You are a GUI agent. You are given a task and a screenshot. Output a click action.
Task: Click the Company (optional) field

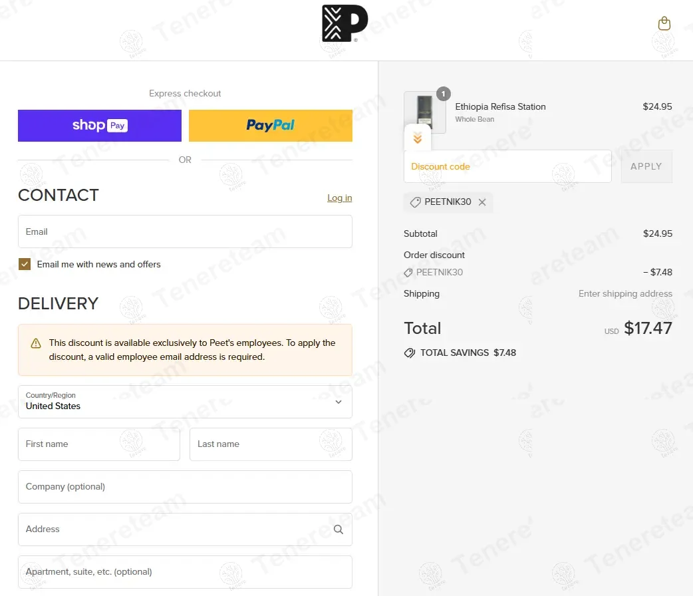pyautogui.click(x=185, y=487)
